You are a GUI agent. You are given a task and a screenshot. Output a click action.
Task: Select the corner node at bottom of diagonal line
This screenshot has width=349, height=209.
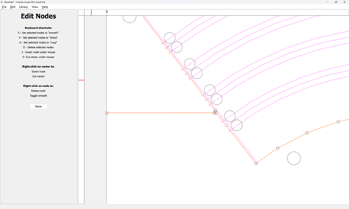tap(256, 163)
